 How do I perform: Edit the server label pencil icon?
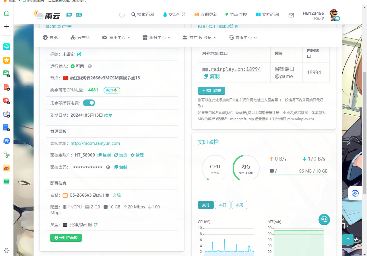coord(79,54)
